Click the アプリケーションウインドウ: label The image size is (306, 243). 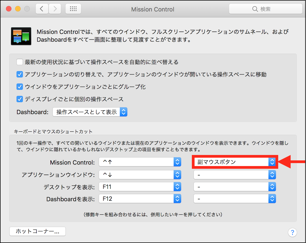click(x=58, y=175)
